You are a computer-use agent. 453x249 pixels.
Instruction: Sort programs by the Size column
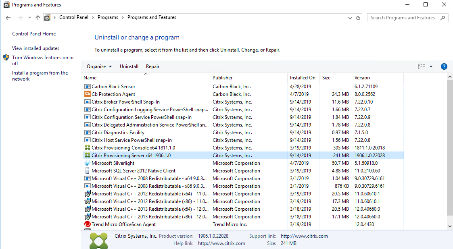click(x=336, y=78)
